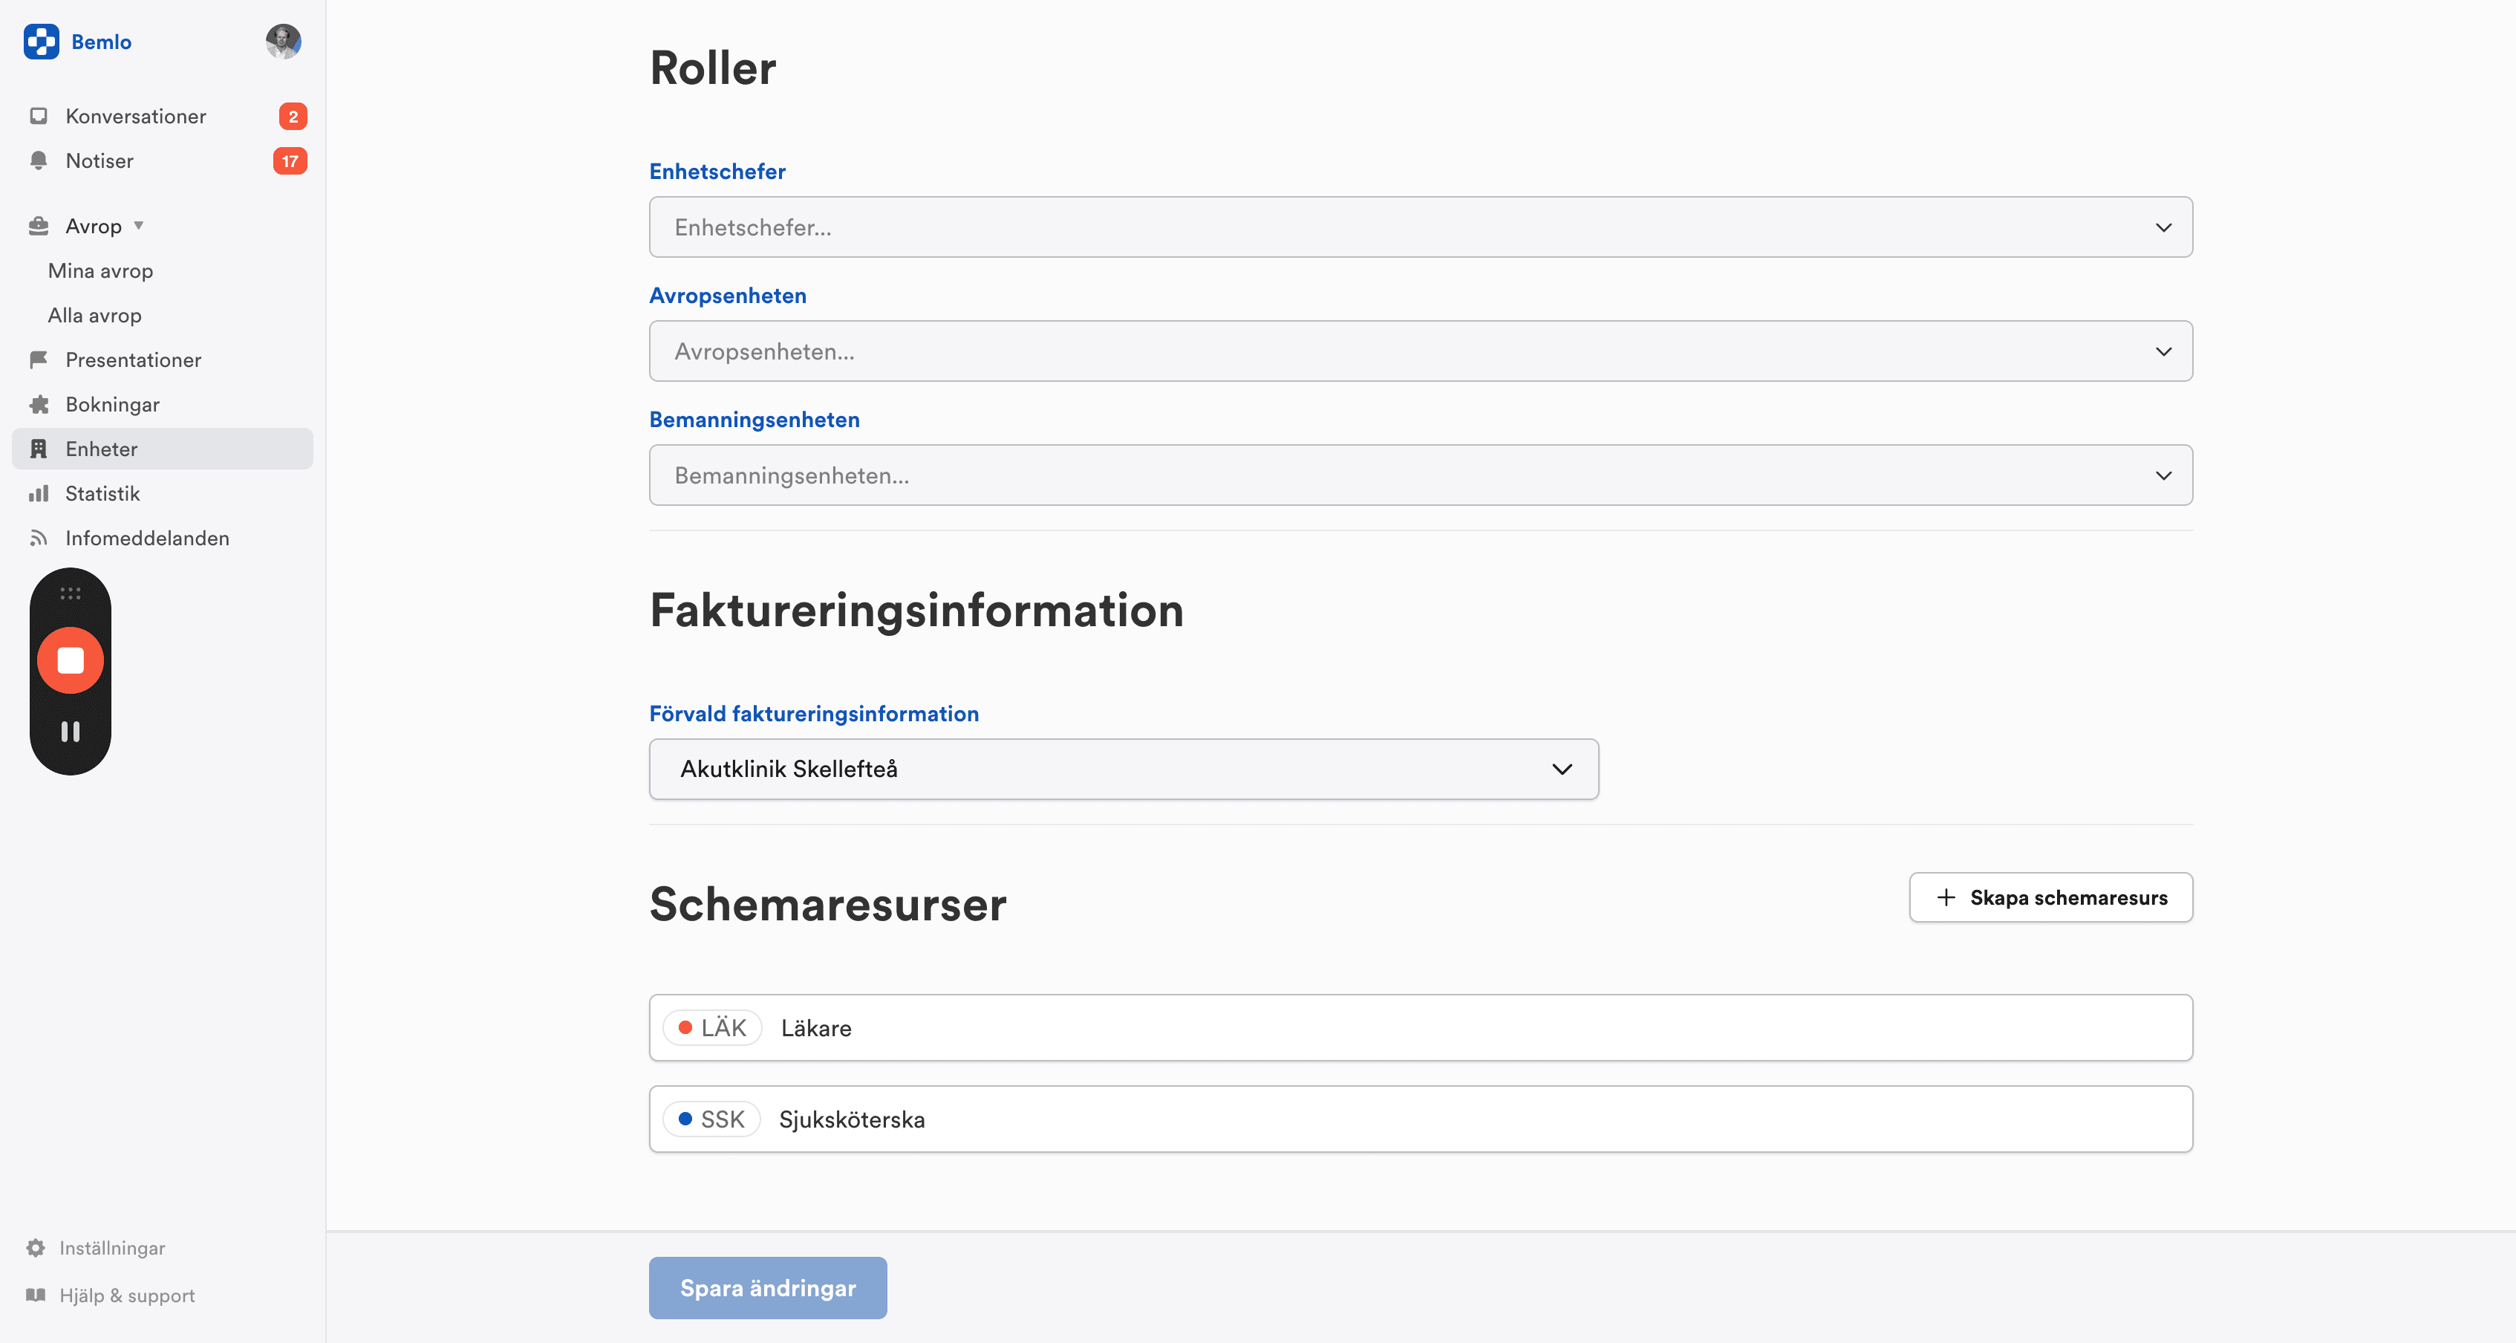Click Skapa schemaresurs button
The image size is (2516, 1343).
(x=2050, y=897)
